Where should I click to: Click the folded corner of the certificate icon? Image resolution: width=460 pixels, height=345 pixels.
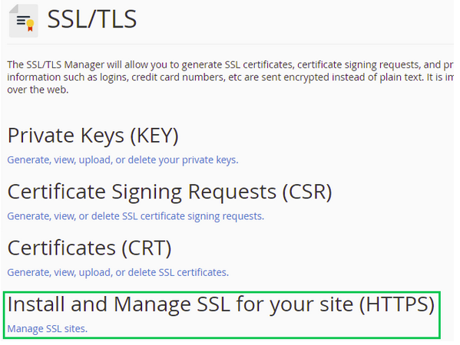(x=14, y=8)
